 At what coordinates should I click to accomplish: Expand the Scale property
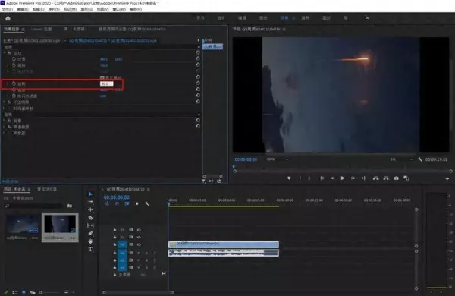(x=8, y=65)
